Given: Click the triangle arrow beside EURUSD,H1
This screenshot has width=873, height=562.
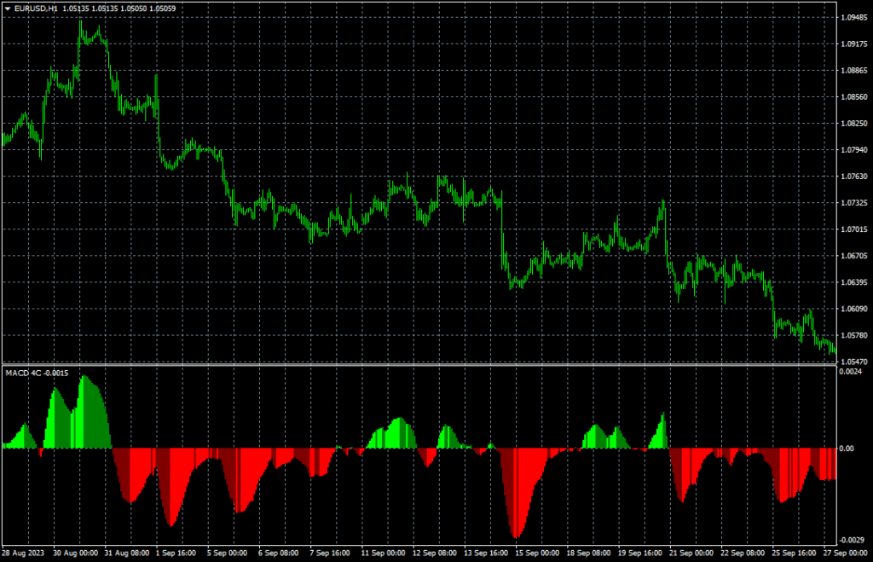Looking at the screenshot, I should pos(7,8).
